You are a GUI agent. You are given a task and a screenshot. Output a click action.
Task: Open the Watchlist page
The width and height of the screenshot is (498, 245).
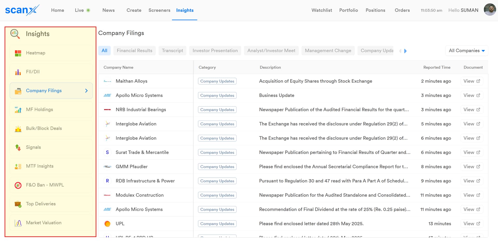click(x=322, y=10)
